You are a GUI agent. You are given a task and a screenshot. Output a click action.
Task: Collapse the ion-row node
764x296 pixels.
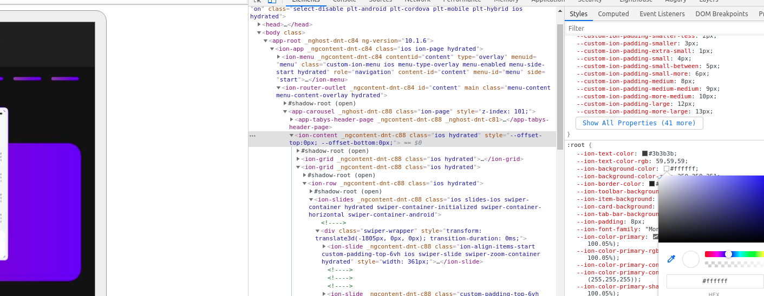pyautogui.click(x=305, y=183)
